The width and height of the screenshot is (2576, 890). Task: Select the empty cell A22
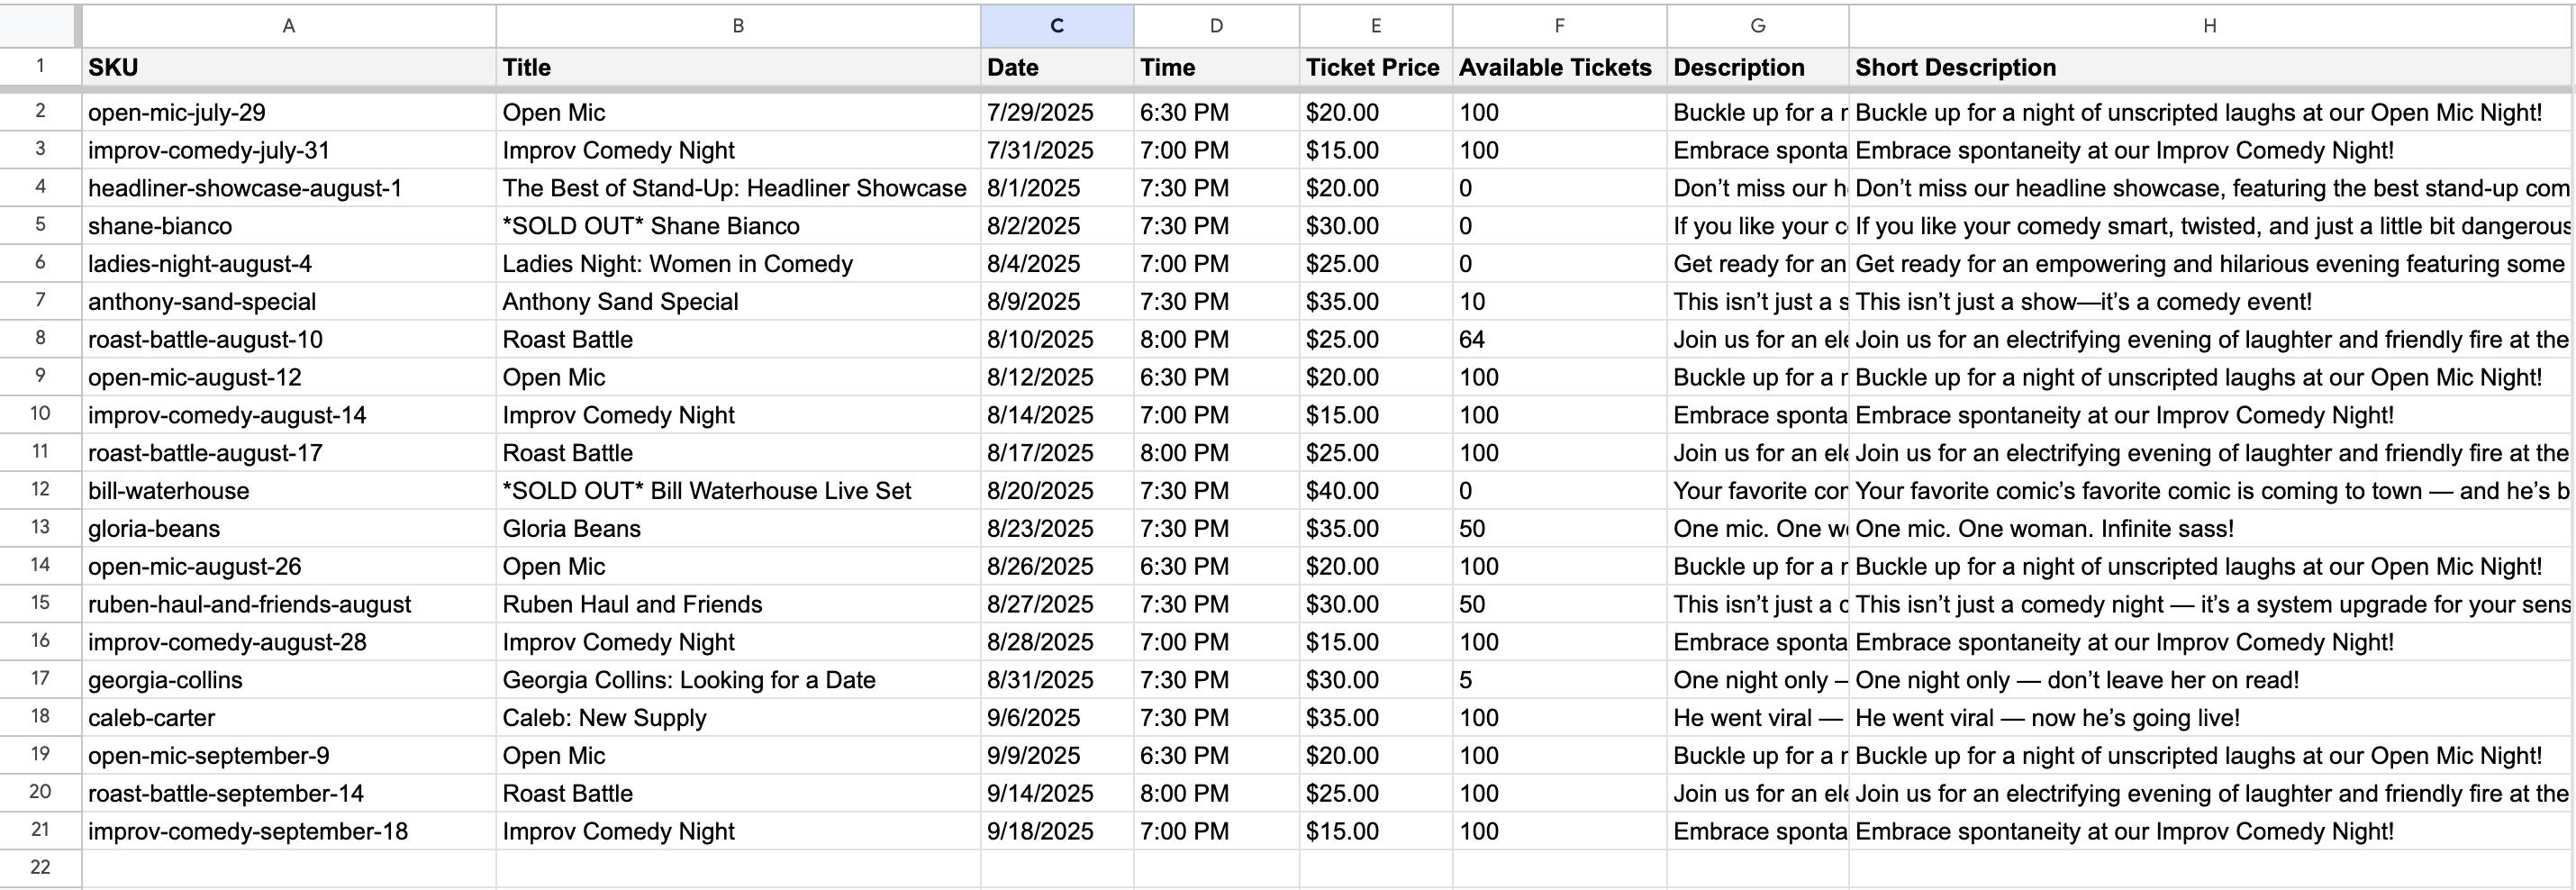click(x=288, y=867)
